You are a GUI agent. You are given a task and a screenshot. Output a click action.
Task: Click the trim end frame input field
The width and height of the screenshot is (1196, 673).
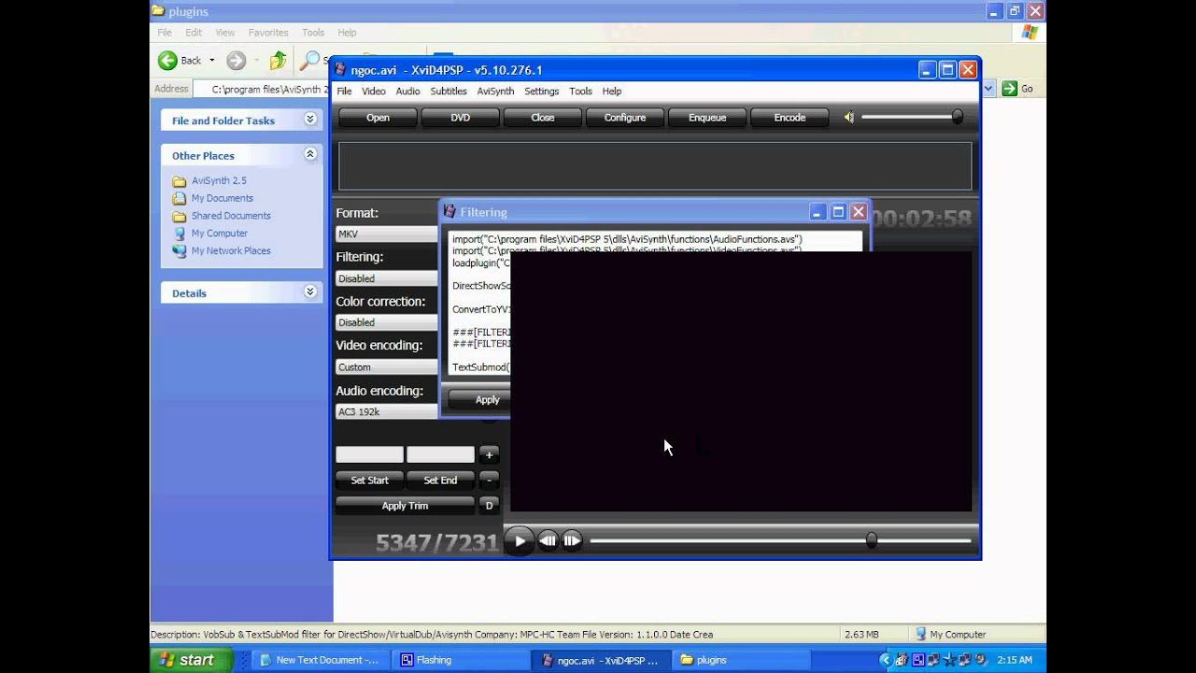[440, 454]
